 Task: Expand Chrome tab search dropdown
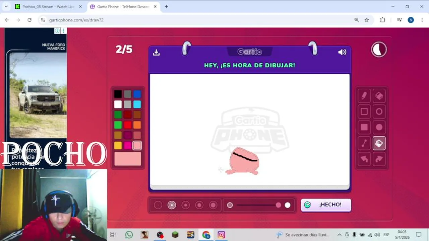tap(6, 7)
